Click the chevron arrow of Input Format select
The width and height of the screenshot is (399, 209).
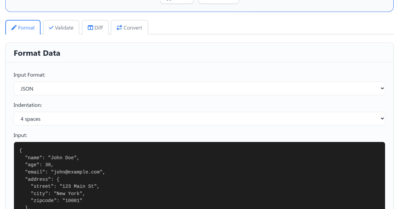pos(382,89)
